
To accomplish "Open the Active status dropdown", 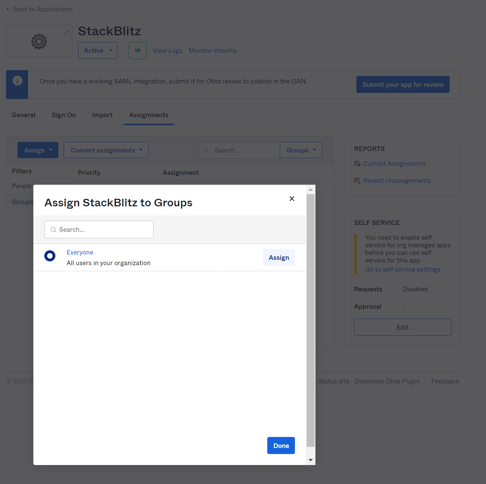I will [x=97, y=50].
